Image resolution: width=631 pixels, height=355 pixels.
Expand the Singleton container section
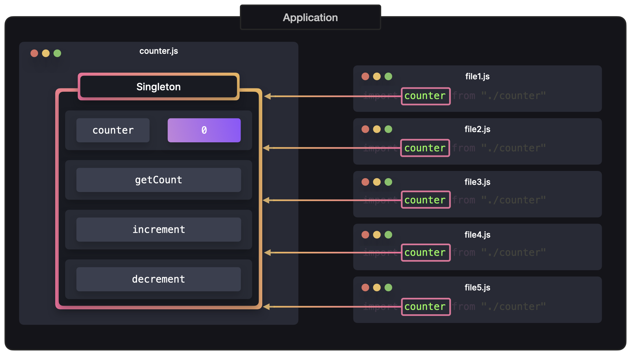[x=158, y=86]
